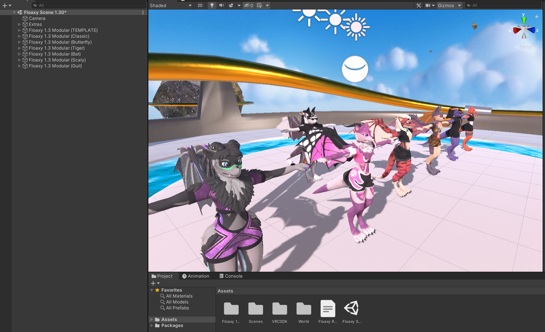Mute scene audio in the Scene view
Screen dimensions: 545x332
[x=222, y=5]
